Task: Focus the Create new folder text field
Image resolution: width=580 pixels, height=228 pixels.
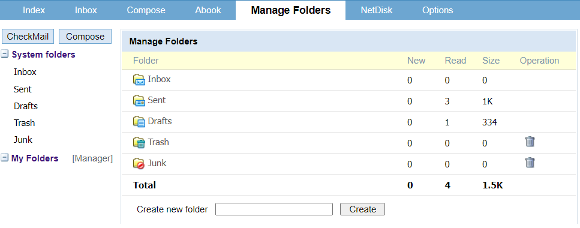Action: [274, 209]
